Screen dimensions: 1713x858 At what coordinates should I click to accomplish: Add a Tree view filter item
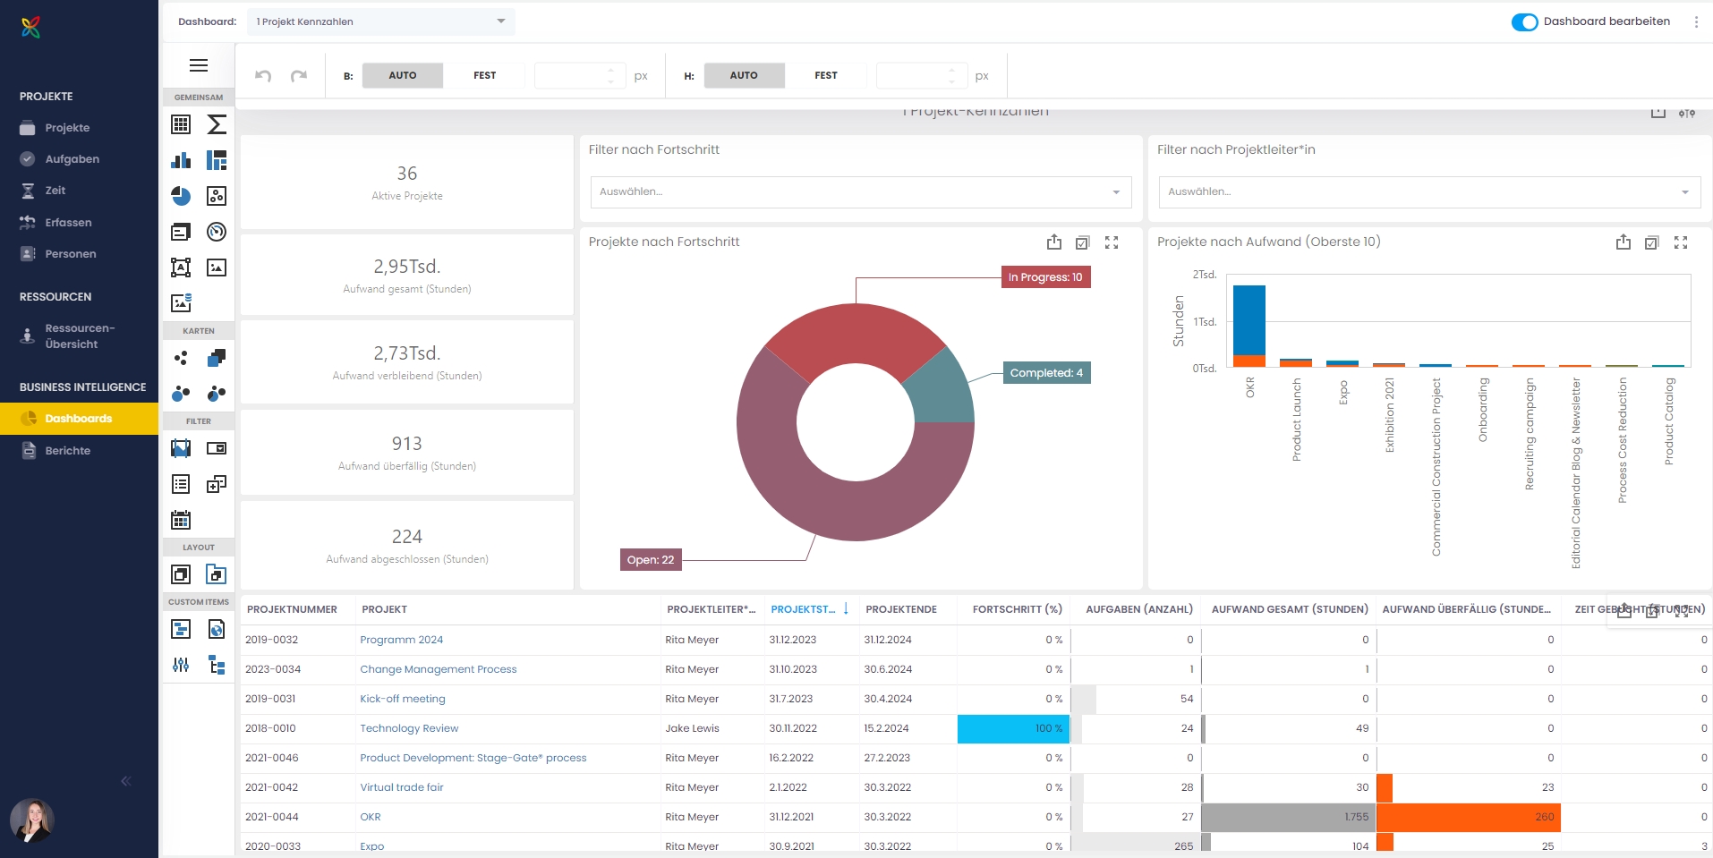[217, 484]
